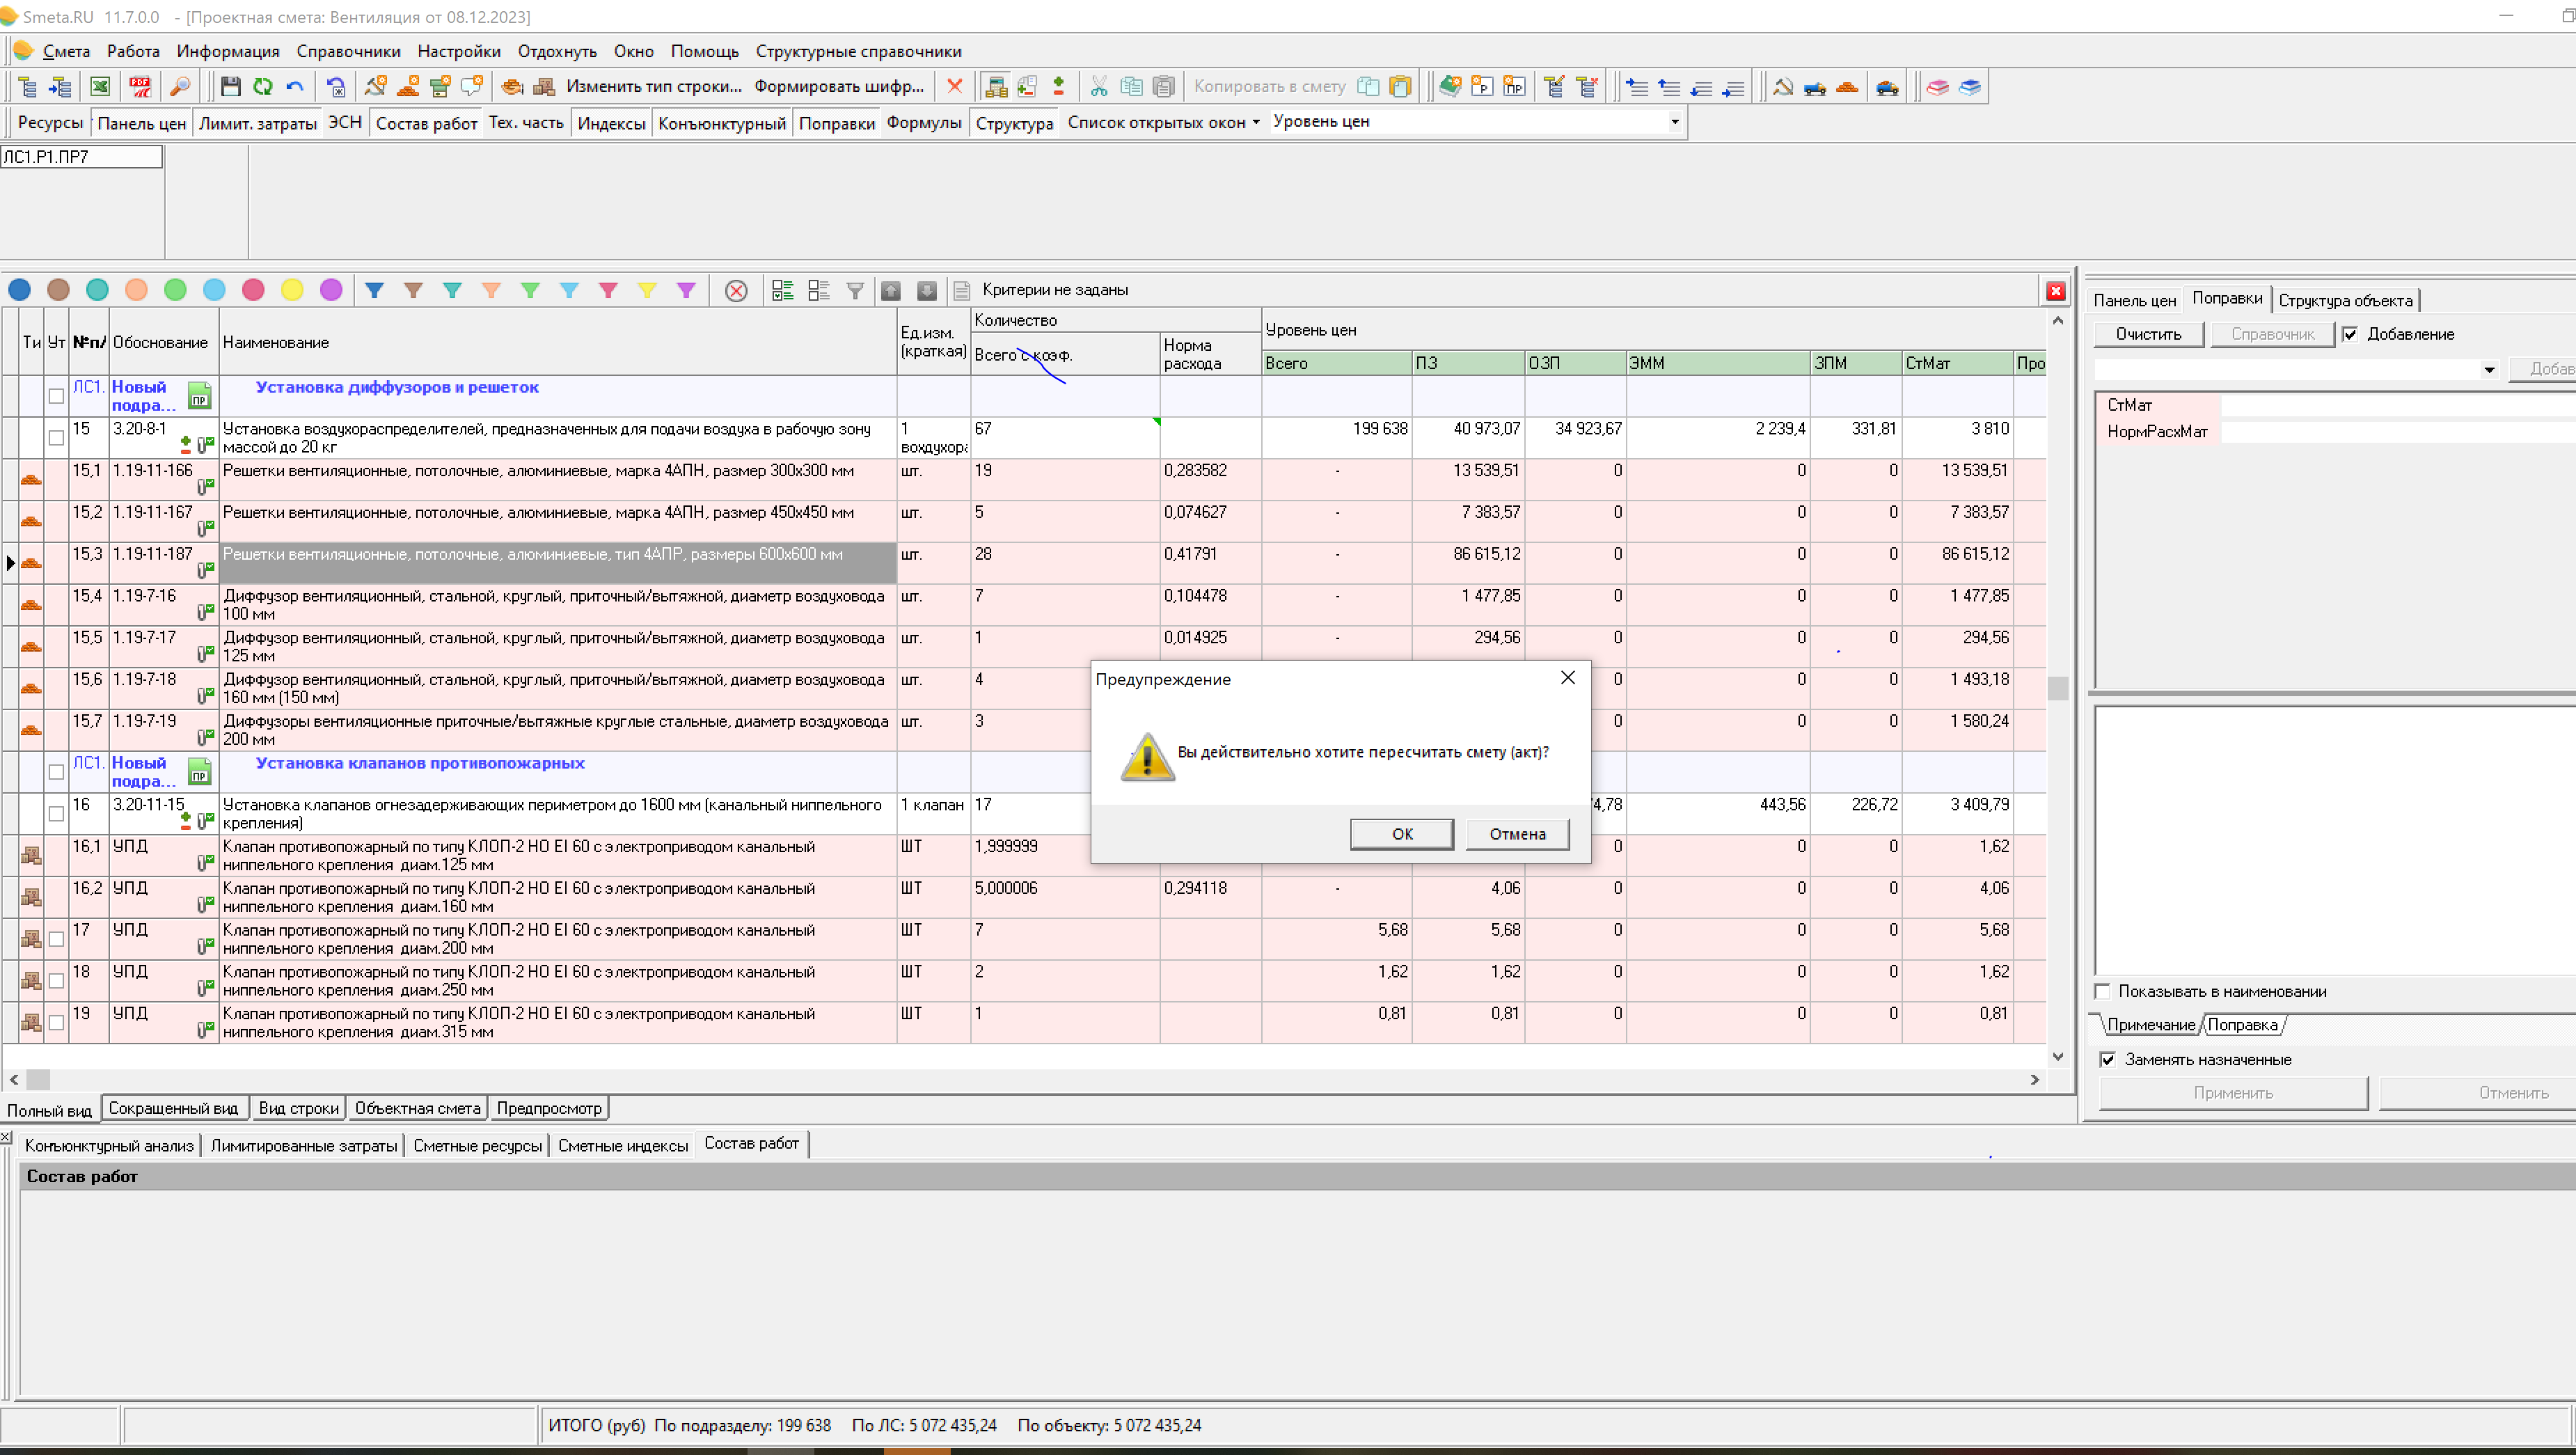The width and height of the screenshot is (2576, 1455).
Task: Toggle Заменять назначенные checkbox
Action: click(2108, 1059)
